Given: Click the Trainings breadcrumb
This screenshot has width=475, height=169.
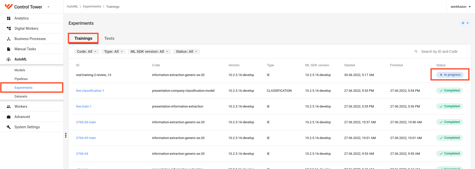Looking at the screenshot, I should [x=113, y=7].
